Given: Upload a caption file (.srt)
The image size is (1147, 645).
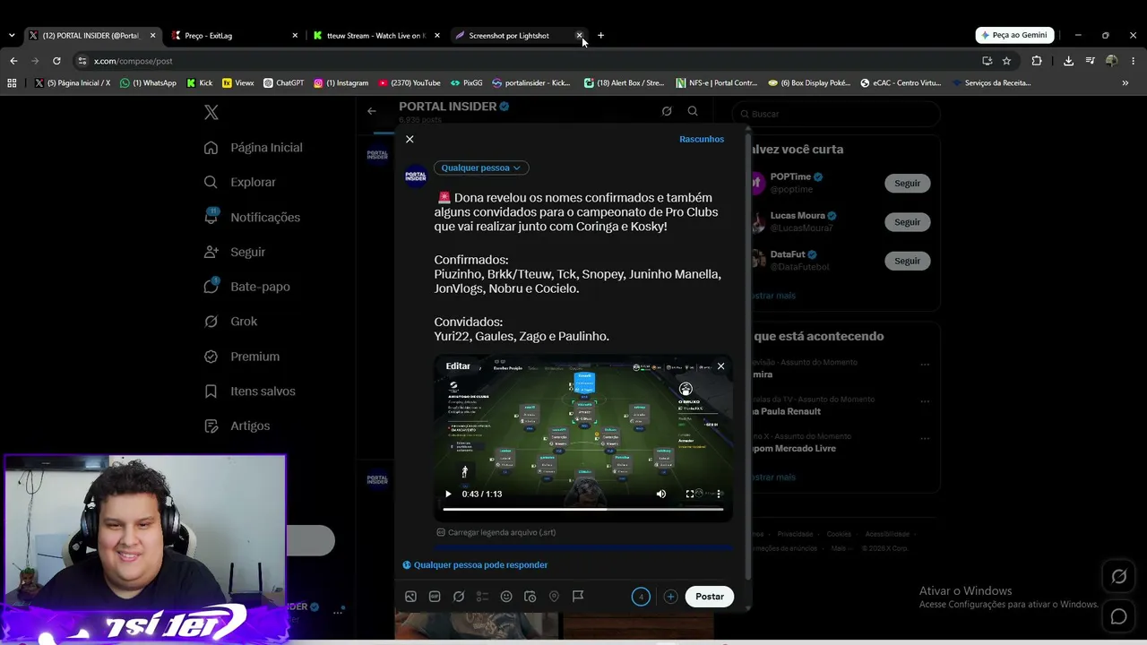Looking at the screenshot, I should click(496, 532).
